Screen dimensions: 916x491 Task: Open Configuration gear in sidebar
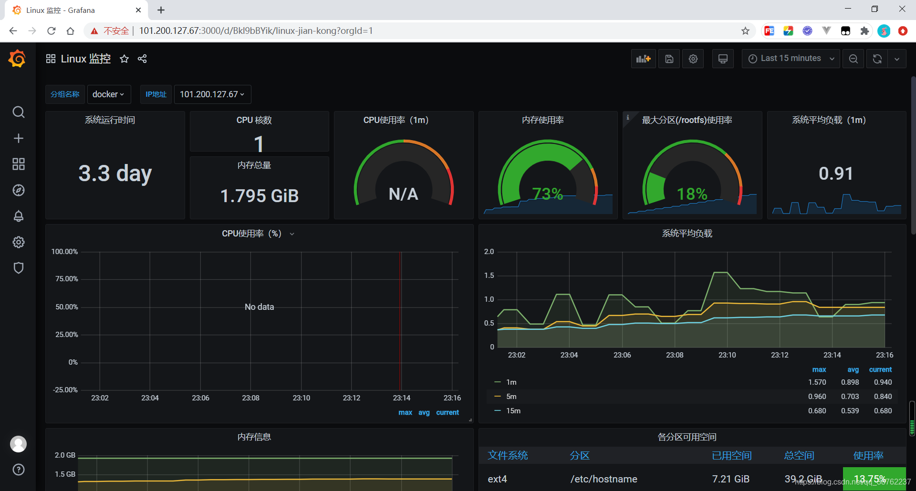click(18, 242)
